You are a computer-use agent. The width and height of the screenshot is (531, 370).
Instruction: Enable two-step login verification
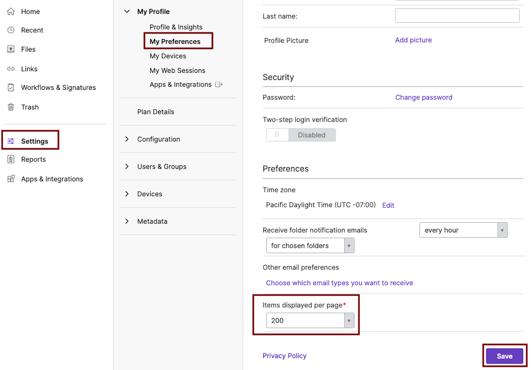tap(277, 134)
